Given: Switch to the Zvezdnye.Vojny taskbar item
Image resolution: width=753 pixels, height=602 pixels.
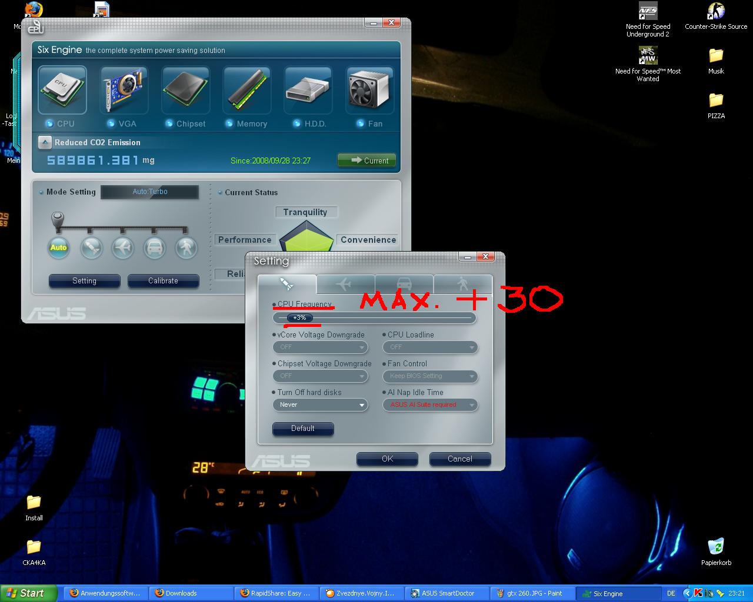Looking at the screenshot, I should 361,593.
